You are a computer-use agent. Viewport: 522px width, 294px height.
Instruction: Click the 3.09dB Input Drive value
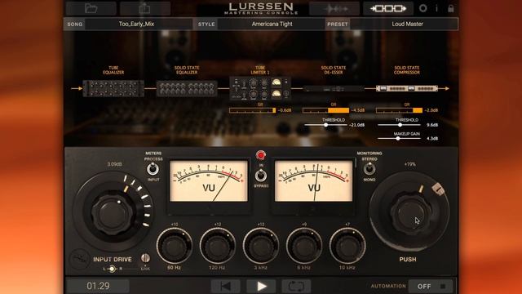click(x=114, y=164)
